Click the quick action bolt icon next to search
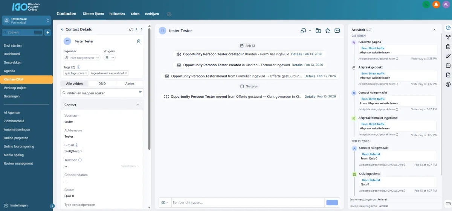452x211 pixels. pyautogui.click(x=48, y=32)
